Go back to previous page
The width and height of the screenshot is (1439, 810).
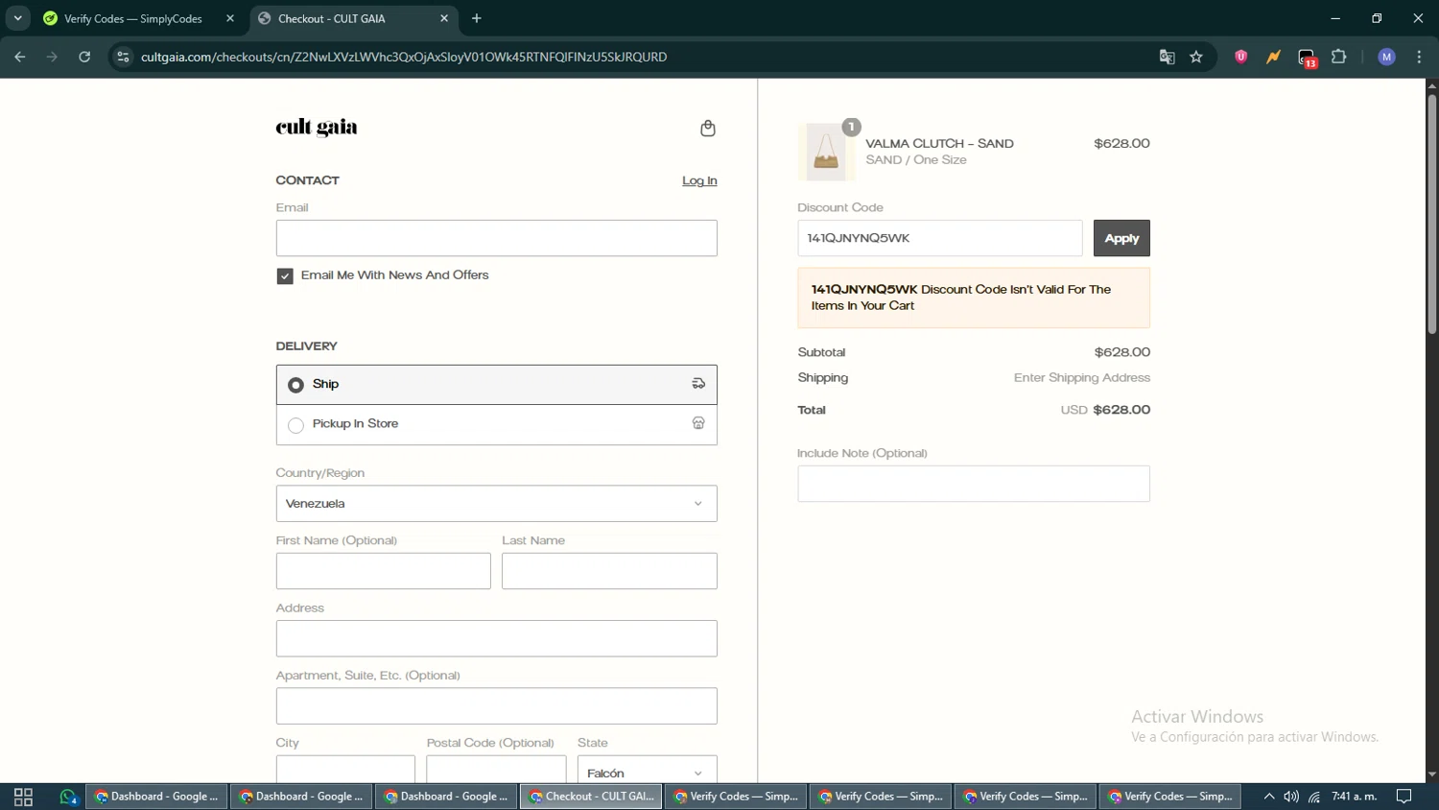click(20, 57)
